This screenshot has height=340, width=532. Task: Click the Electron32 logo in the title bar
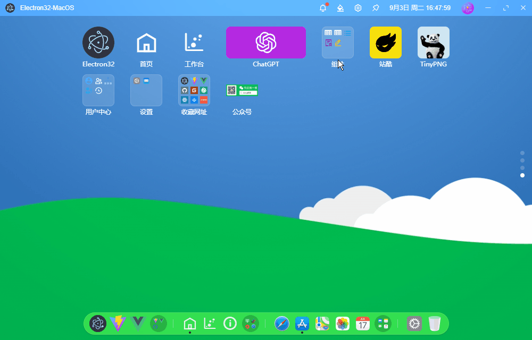tap(10, 8)
